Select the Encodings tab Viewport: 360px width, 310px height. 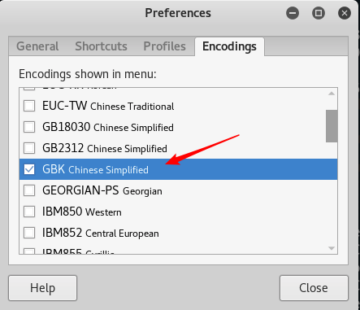tap(229, 46)
